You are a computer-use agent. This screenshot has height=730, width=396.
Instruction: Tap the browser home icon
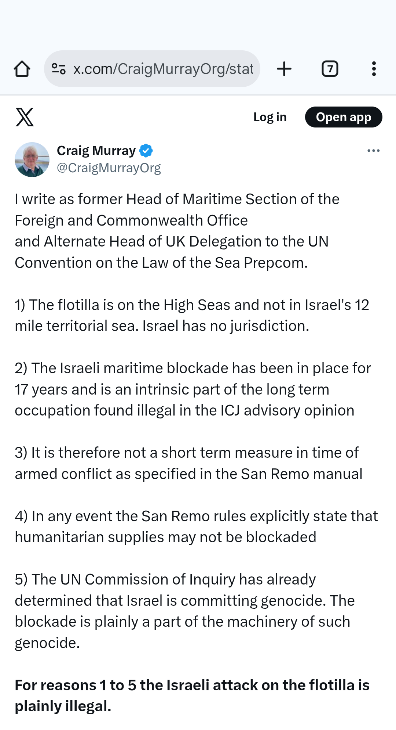coord(22,69)
